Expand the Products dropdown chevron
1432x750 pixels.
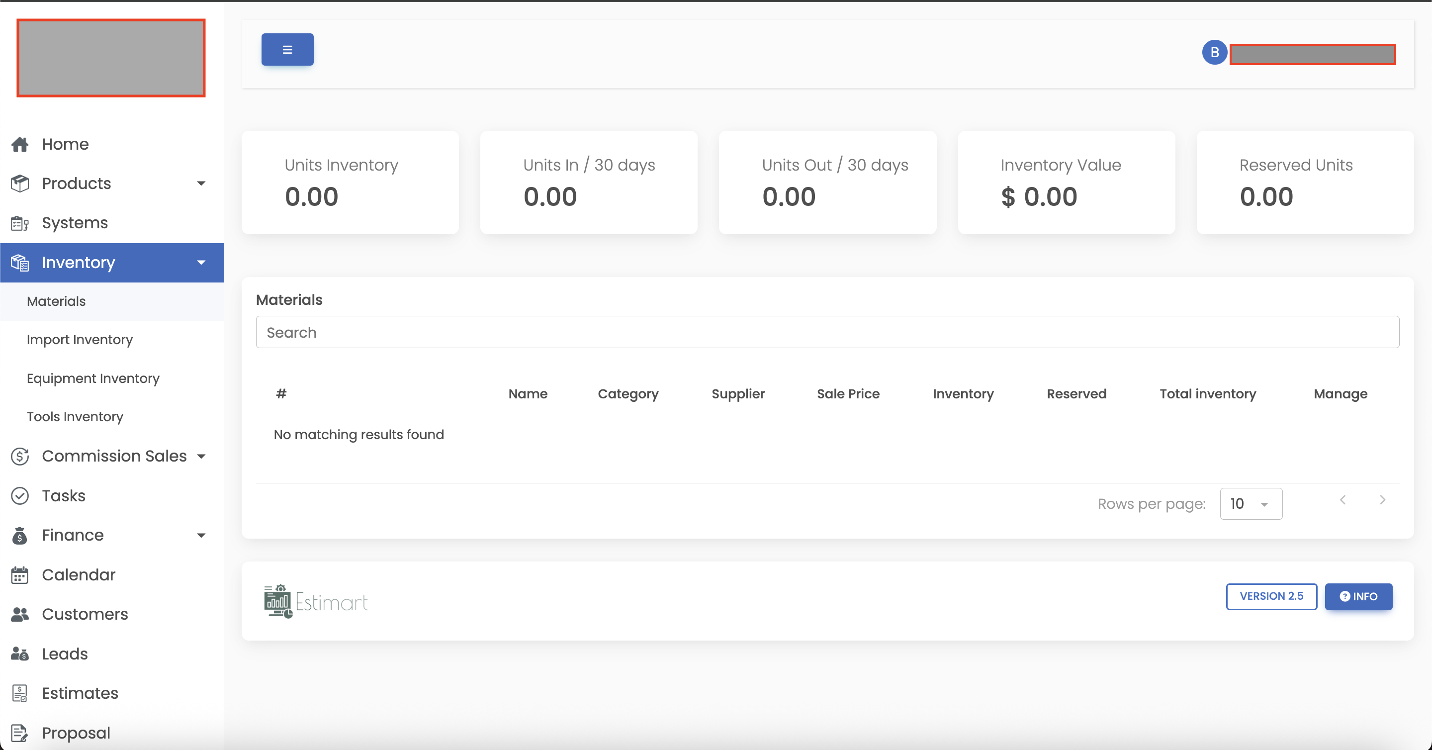pyautogui.click(x=201, y=184)
